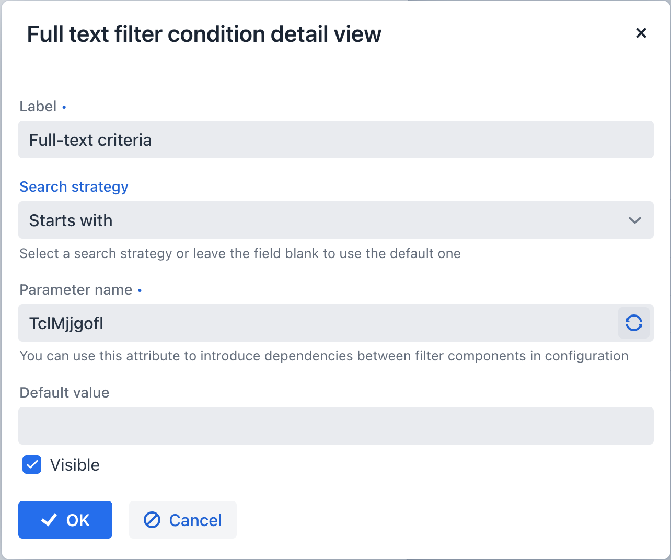The width and height of the screenshot is (671, 560).
Task: Click the X to close the dialog
Action: (641, 33)
